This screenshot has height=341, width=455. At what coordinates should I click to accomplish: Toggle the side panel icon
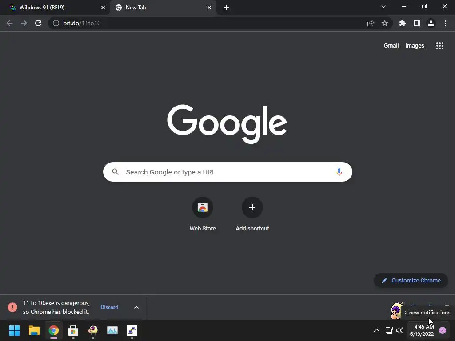(x=417, y=23)
